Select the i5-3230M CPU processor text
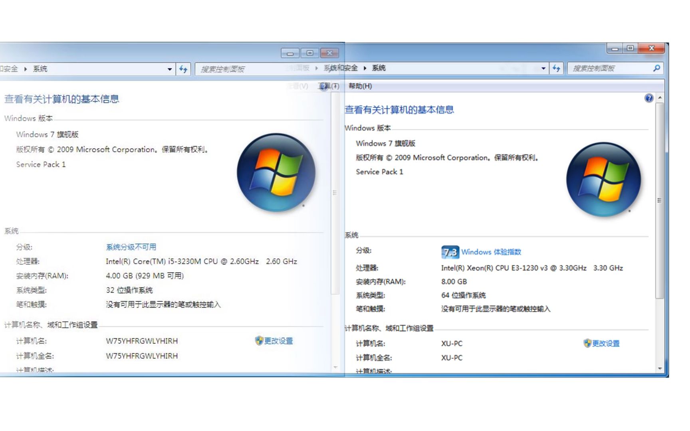690x431 pixels. coord(201,261)
